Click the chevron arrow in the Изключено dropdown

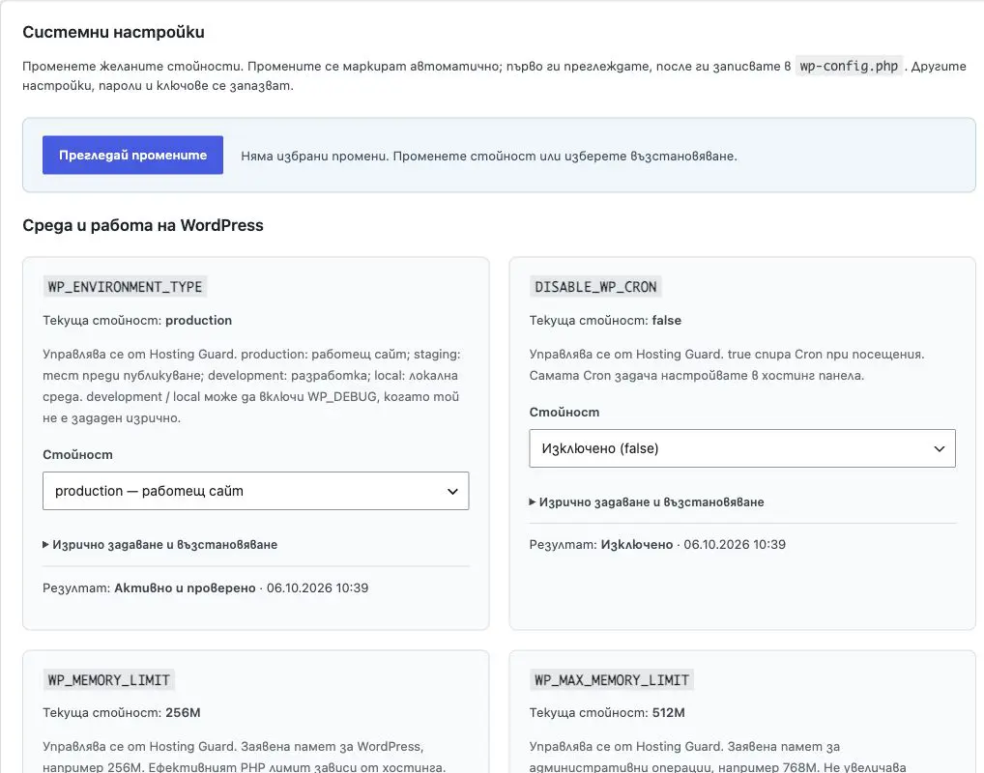click(939, 448)
